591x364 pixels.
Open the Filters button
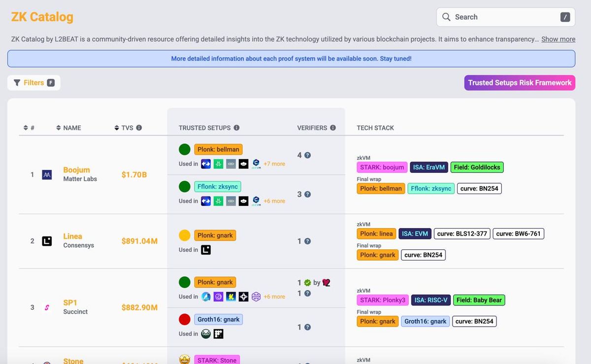tap(34, 83)
